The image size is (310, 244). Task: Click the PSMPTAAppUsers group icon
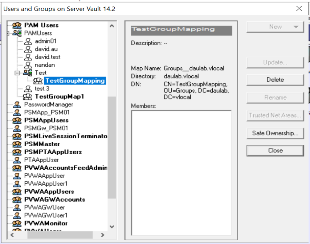click(x=17, y=152)
